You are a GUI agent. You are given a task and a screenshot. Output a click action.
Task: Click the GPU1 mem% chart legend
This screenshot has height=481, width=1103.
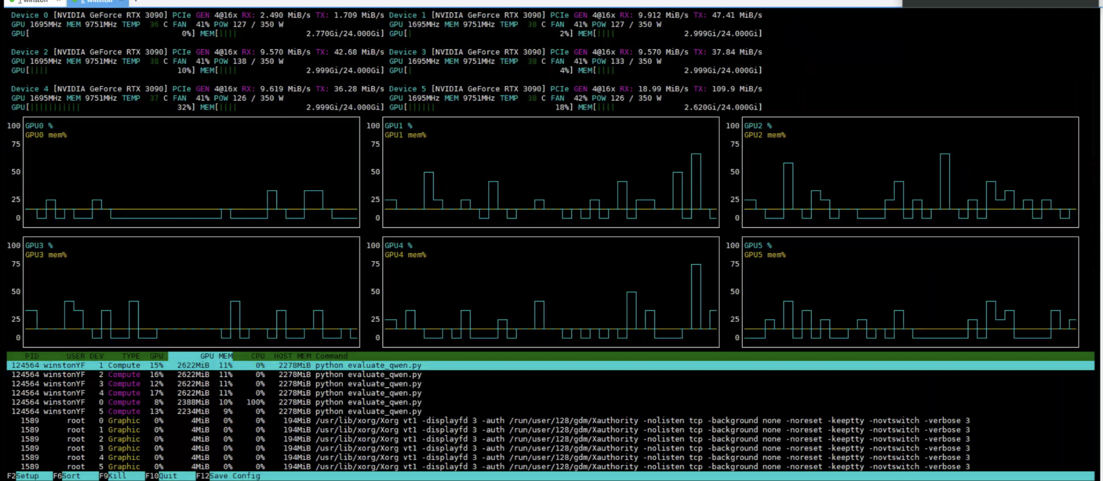point(405,135)
